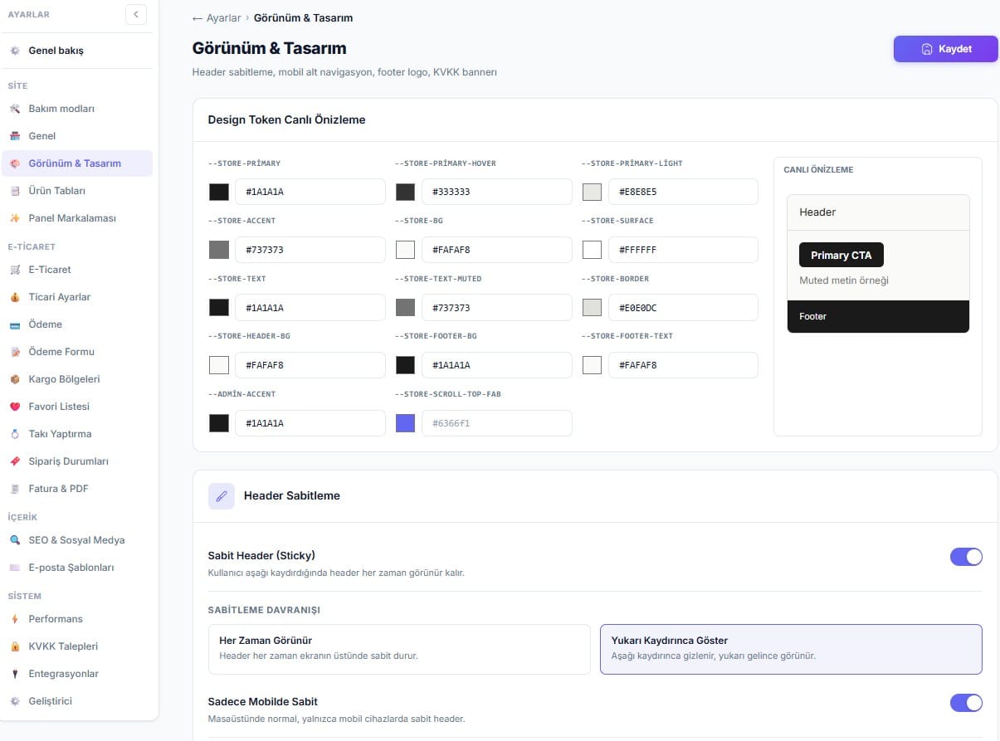1000x741 pixels.
Task: Click the Performans lightning icon
Action: [14, 619]
